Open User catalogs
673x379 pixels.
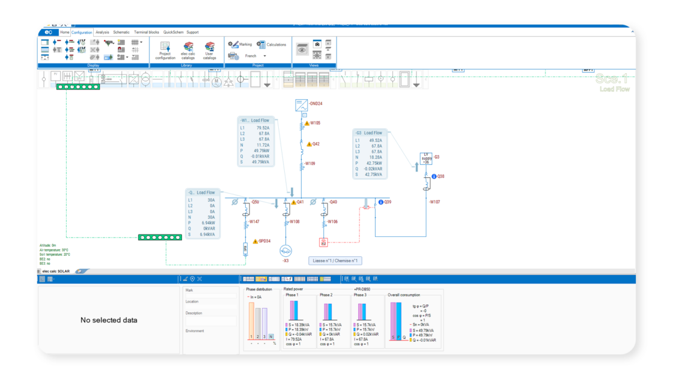pyautogui.click(x=209, y=50)
